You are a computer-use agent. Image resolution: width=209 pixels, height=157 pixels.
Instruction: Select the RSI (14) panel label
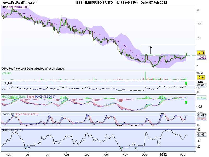point(7,83)
